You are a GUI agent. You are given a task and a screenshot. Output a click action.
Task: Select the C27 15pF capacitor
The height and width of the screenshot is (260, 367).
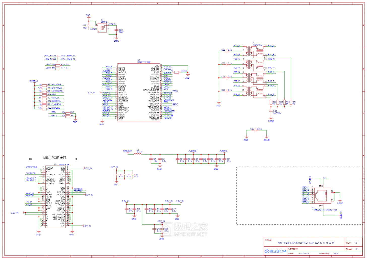coord(89,26)
